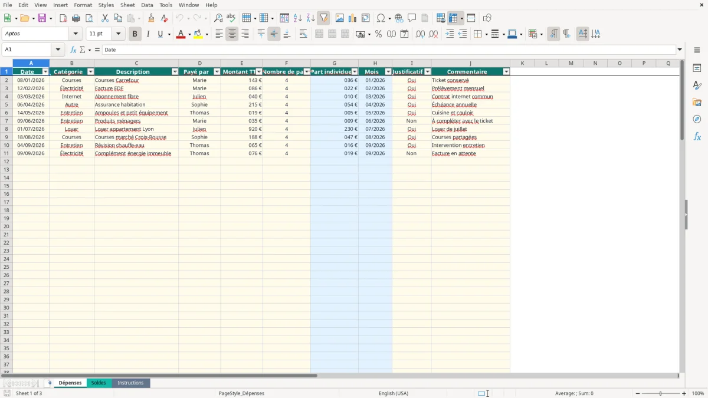Click the 100% zoom level indicator
Viewport: 708px width, 398px height.
pyautogui.click(x=698, y=393)
